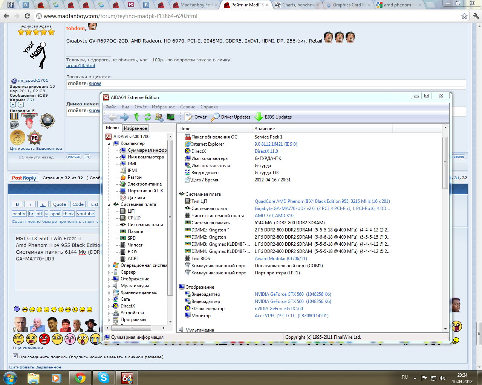Click the AIDA64 forward navigation arrow
Image resolution: width=482 pixels, height=385 pixels.
coord(124,117)
